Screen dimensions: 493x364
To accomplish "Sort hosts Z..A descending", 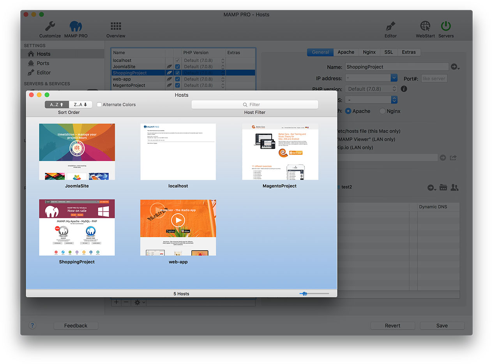I will (81, 104).
